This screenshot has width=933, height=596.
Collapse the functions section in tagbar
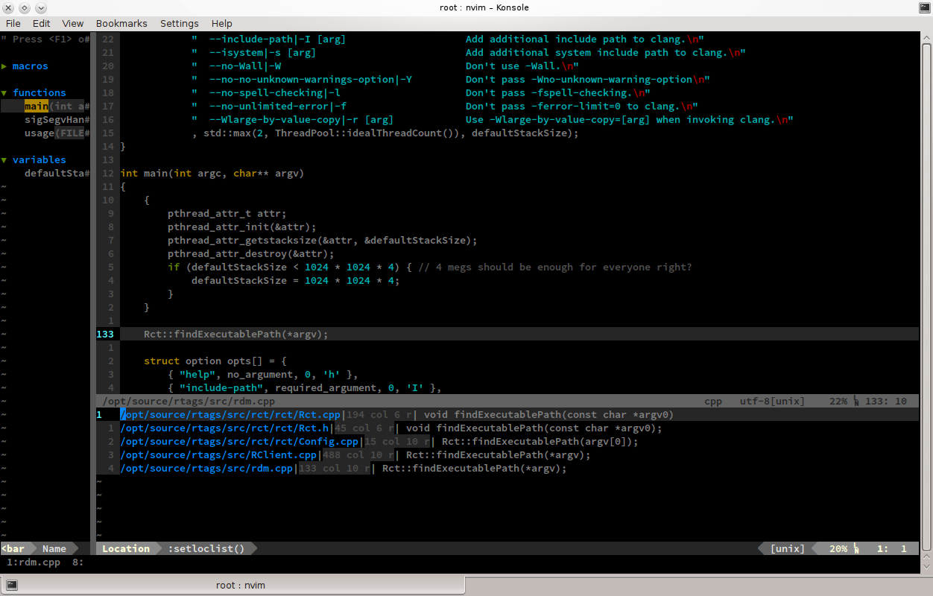(x=4, y=93)
